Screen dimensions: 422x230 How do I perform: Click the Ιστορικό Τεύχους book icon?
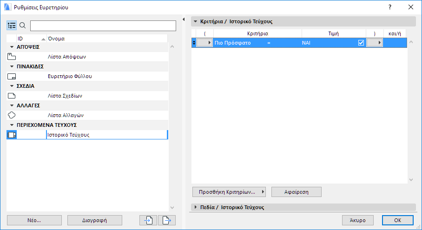tap(12, 135)
